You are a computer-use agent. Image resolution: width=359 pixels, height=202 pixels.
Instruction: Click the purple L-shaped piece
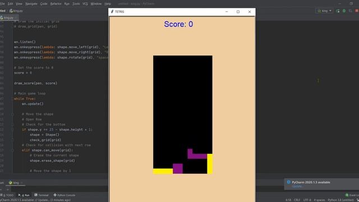click(x=197, y=156)
